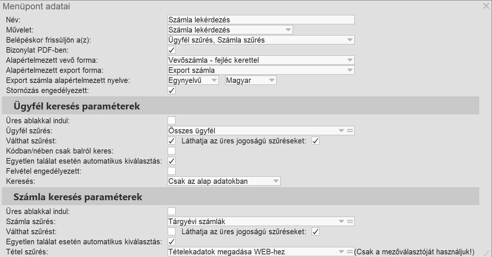This screenshot has height=257, width=492.
Task: Expand the Keresés dropdown
Action: pyautogui.click(x=276, y=181)
